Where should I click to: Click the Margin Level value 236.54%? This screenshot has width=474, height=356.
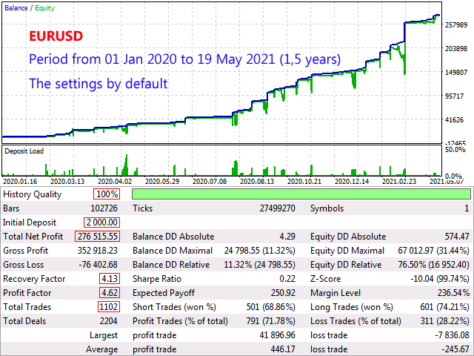[x=453, y=293]
